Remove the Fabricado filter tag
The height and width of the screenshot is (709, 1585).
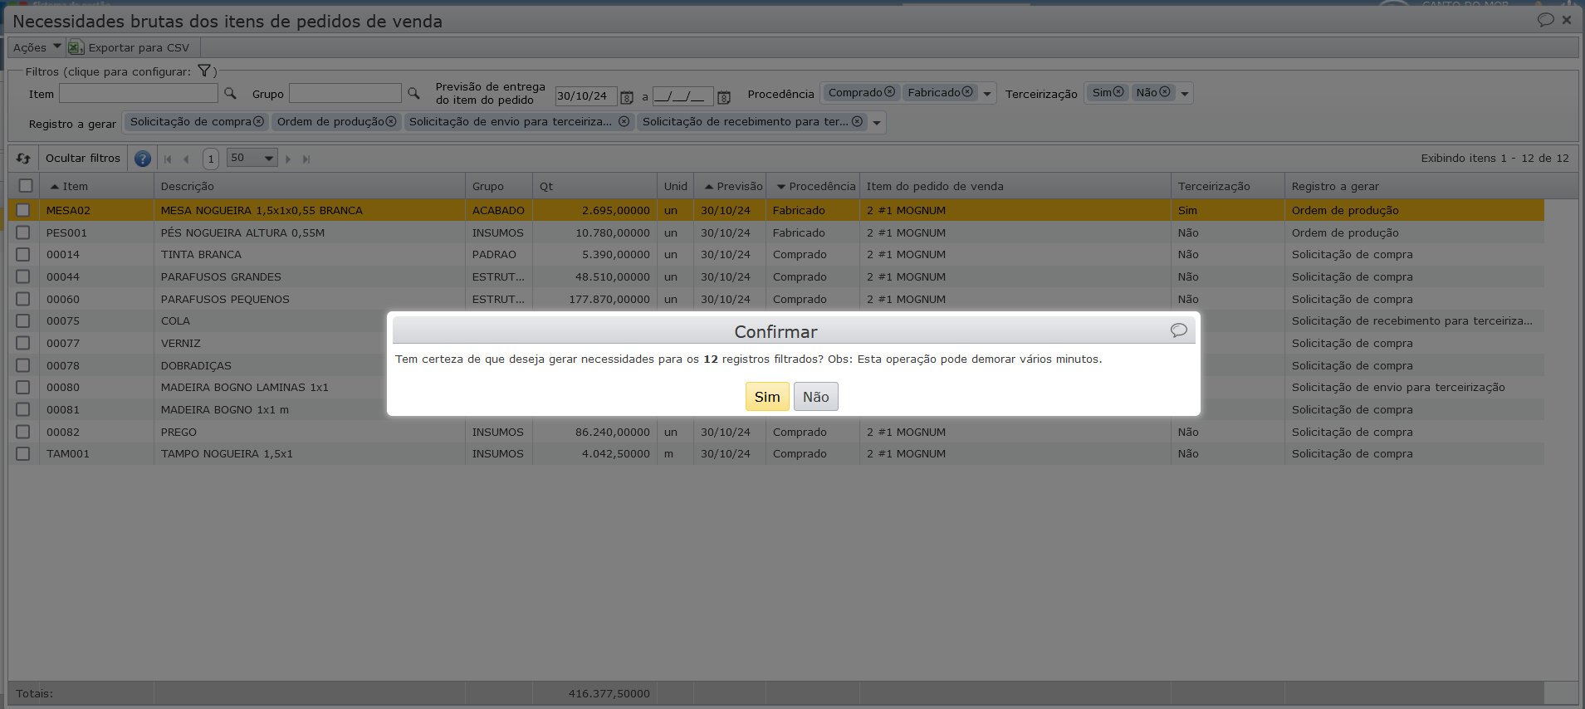[967, 92]
